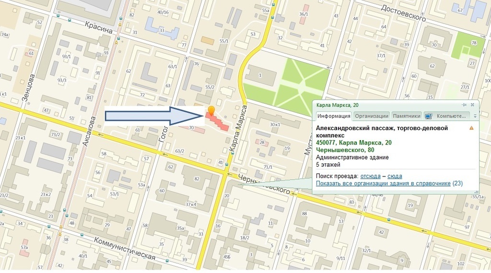Open the Организации tab

[x=372, y=116]
